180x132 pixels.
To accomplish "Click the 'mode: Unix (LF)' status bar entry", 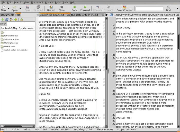I will 60,129.
